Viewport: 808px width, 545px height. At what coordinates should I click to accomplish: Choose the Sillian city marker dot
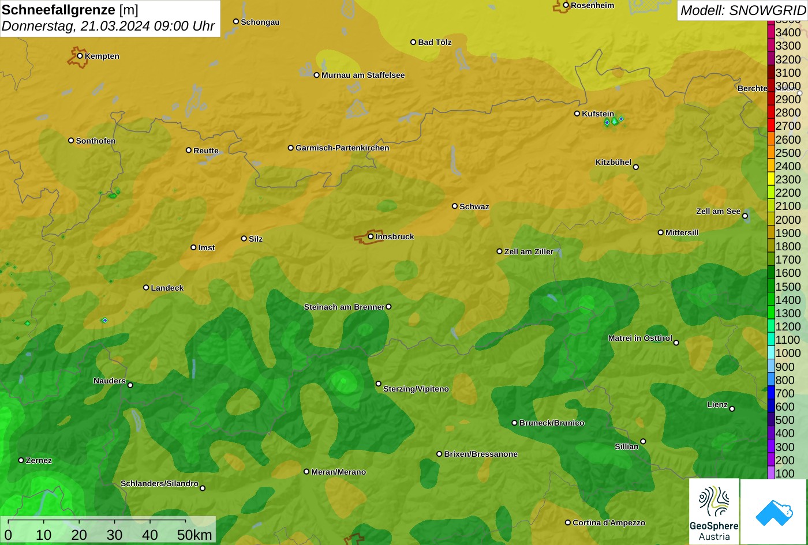[x=643, y=442]
